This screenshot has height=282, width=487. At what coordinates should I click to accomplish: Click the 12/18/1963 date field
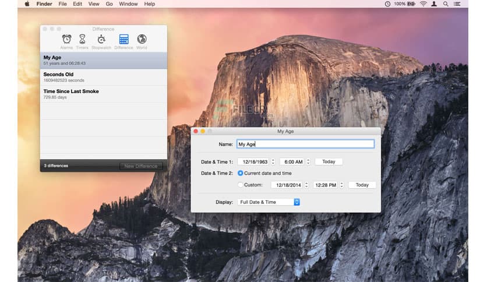click(x=254, y=162)
